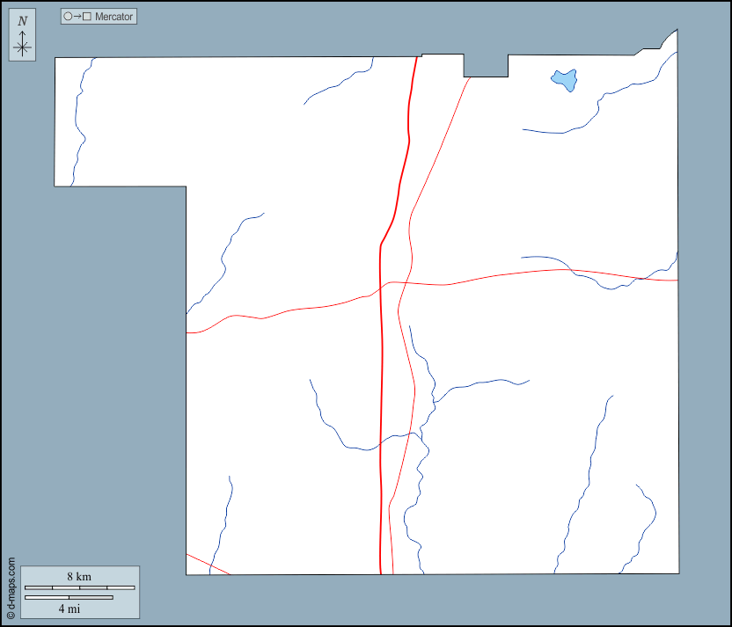Select the short red road in the southwest corner

pyautogui.click(x=207, y=564)
